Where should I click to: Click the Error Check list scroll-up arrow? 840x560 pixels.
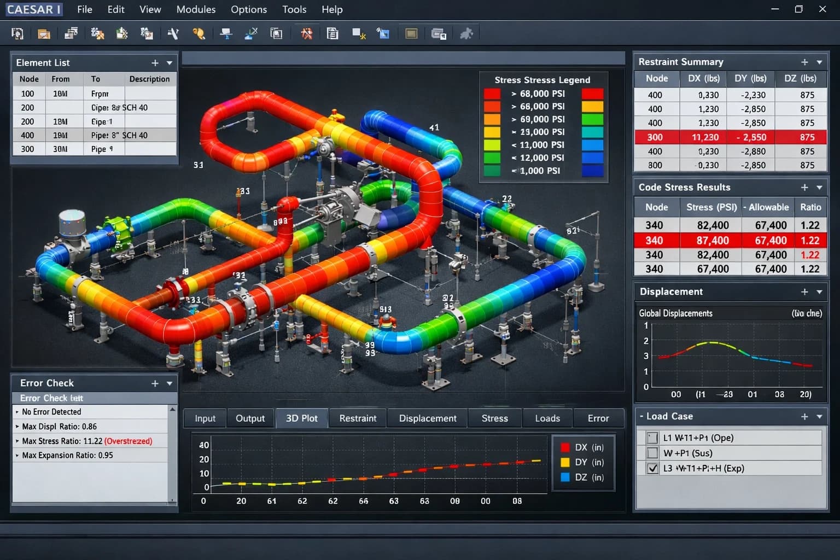point(173,409)
